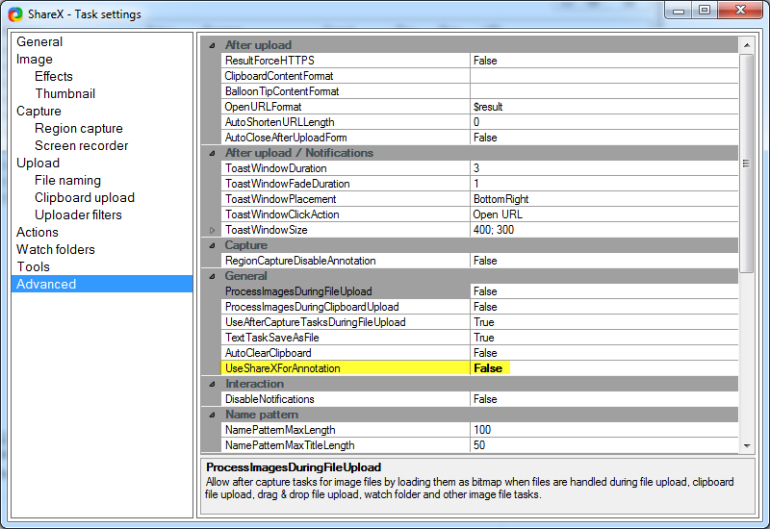Click scroll down arrow of property grid
The height and width of the screenshot is (529, 770).
pos(747,445)
